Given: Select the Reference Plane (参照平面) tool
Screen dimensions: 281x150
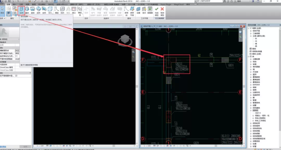Looking at the screenshot, I should tap(132, 11).
